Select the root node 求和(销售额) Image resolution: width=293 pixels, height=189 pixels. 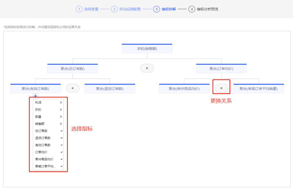coord(147,49)
